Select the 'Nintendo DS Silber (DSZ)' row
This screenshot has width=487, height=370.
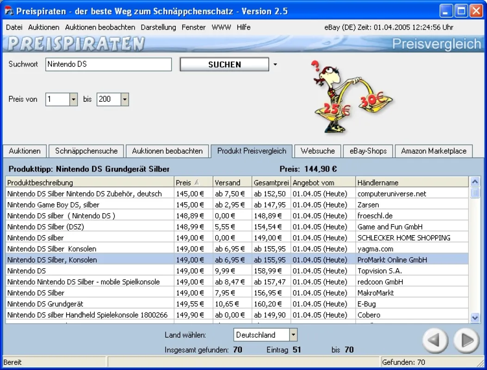click(237, 227)
